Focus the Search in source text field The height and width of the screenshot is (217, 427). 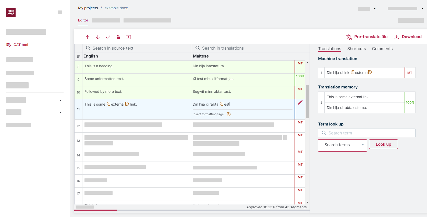137,48
